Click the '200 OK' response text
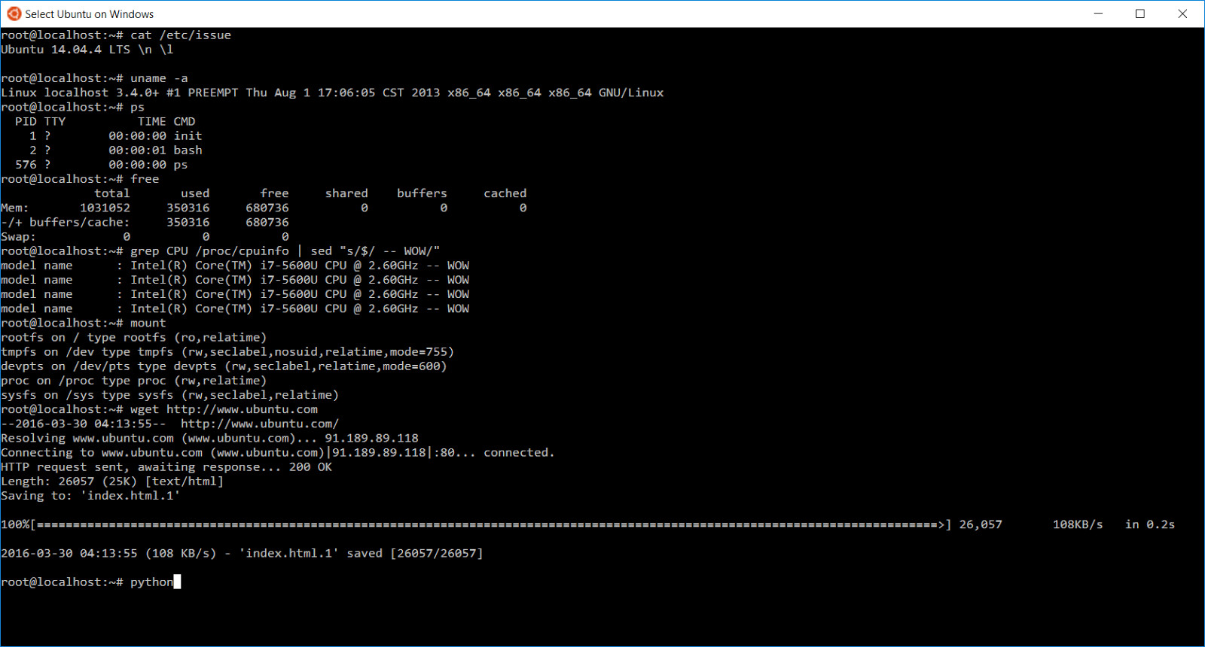The width and height of the screenshot is (1205, 647). [310, 467]
